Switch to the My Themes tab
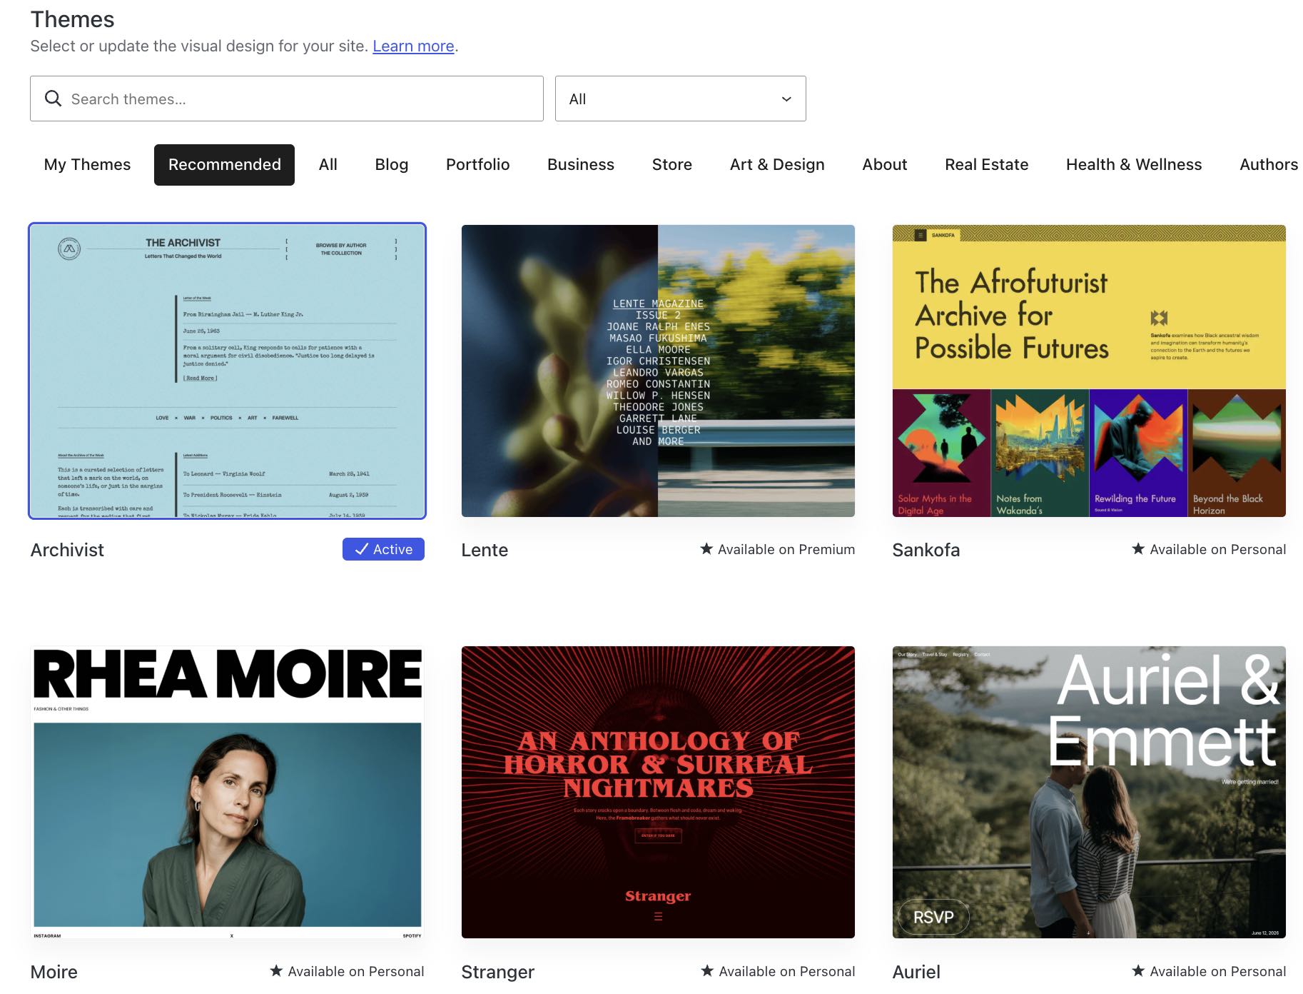 [x=87, y=165]
